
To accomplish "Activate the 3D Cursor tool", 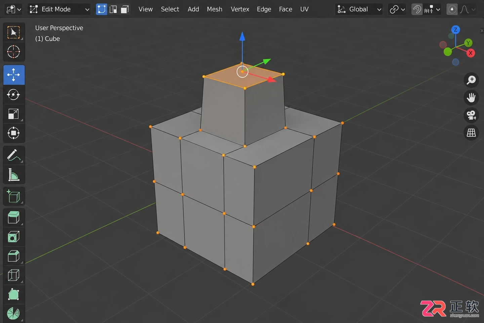I will pyautogui.click(x=14, y=52).
